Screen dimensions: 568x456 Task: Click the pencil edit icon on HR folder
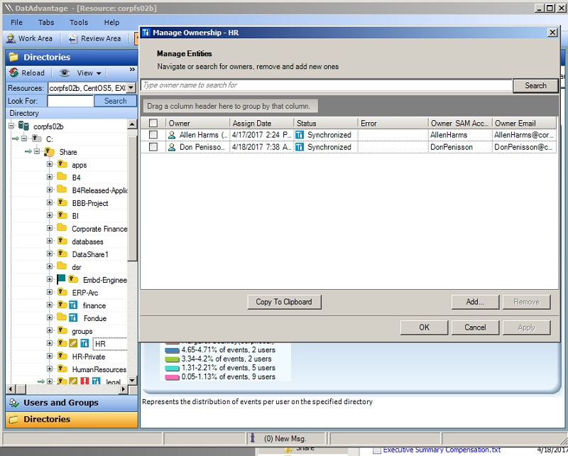pos(73,343)
